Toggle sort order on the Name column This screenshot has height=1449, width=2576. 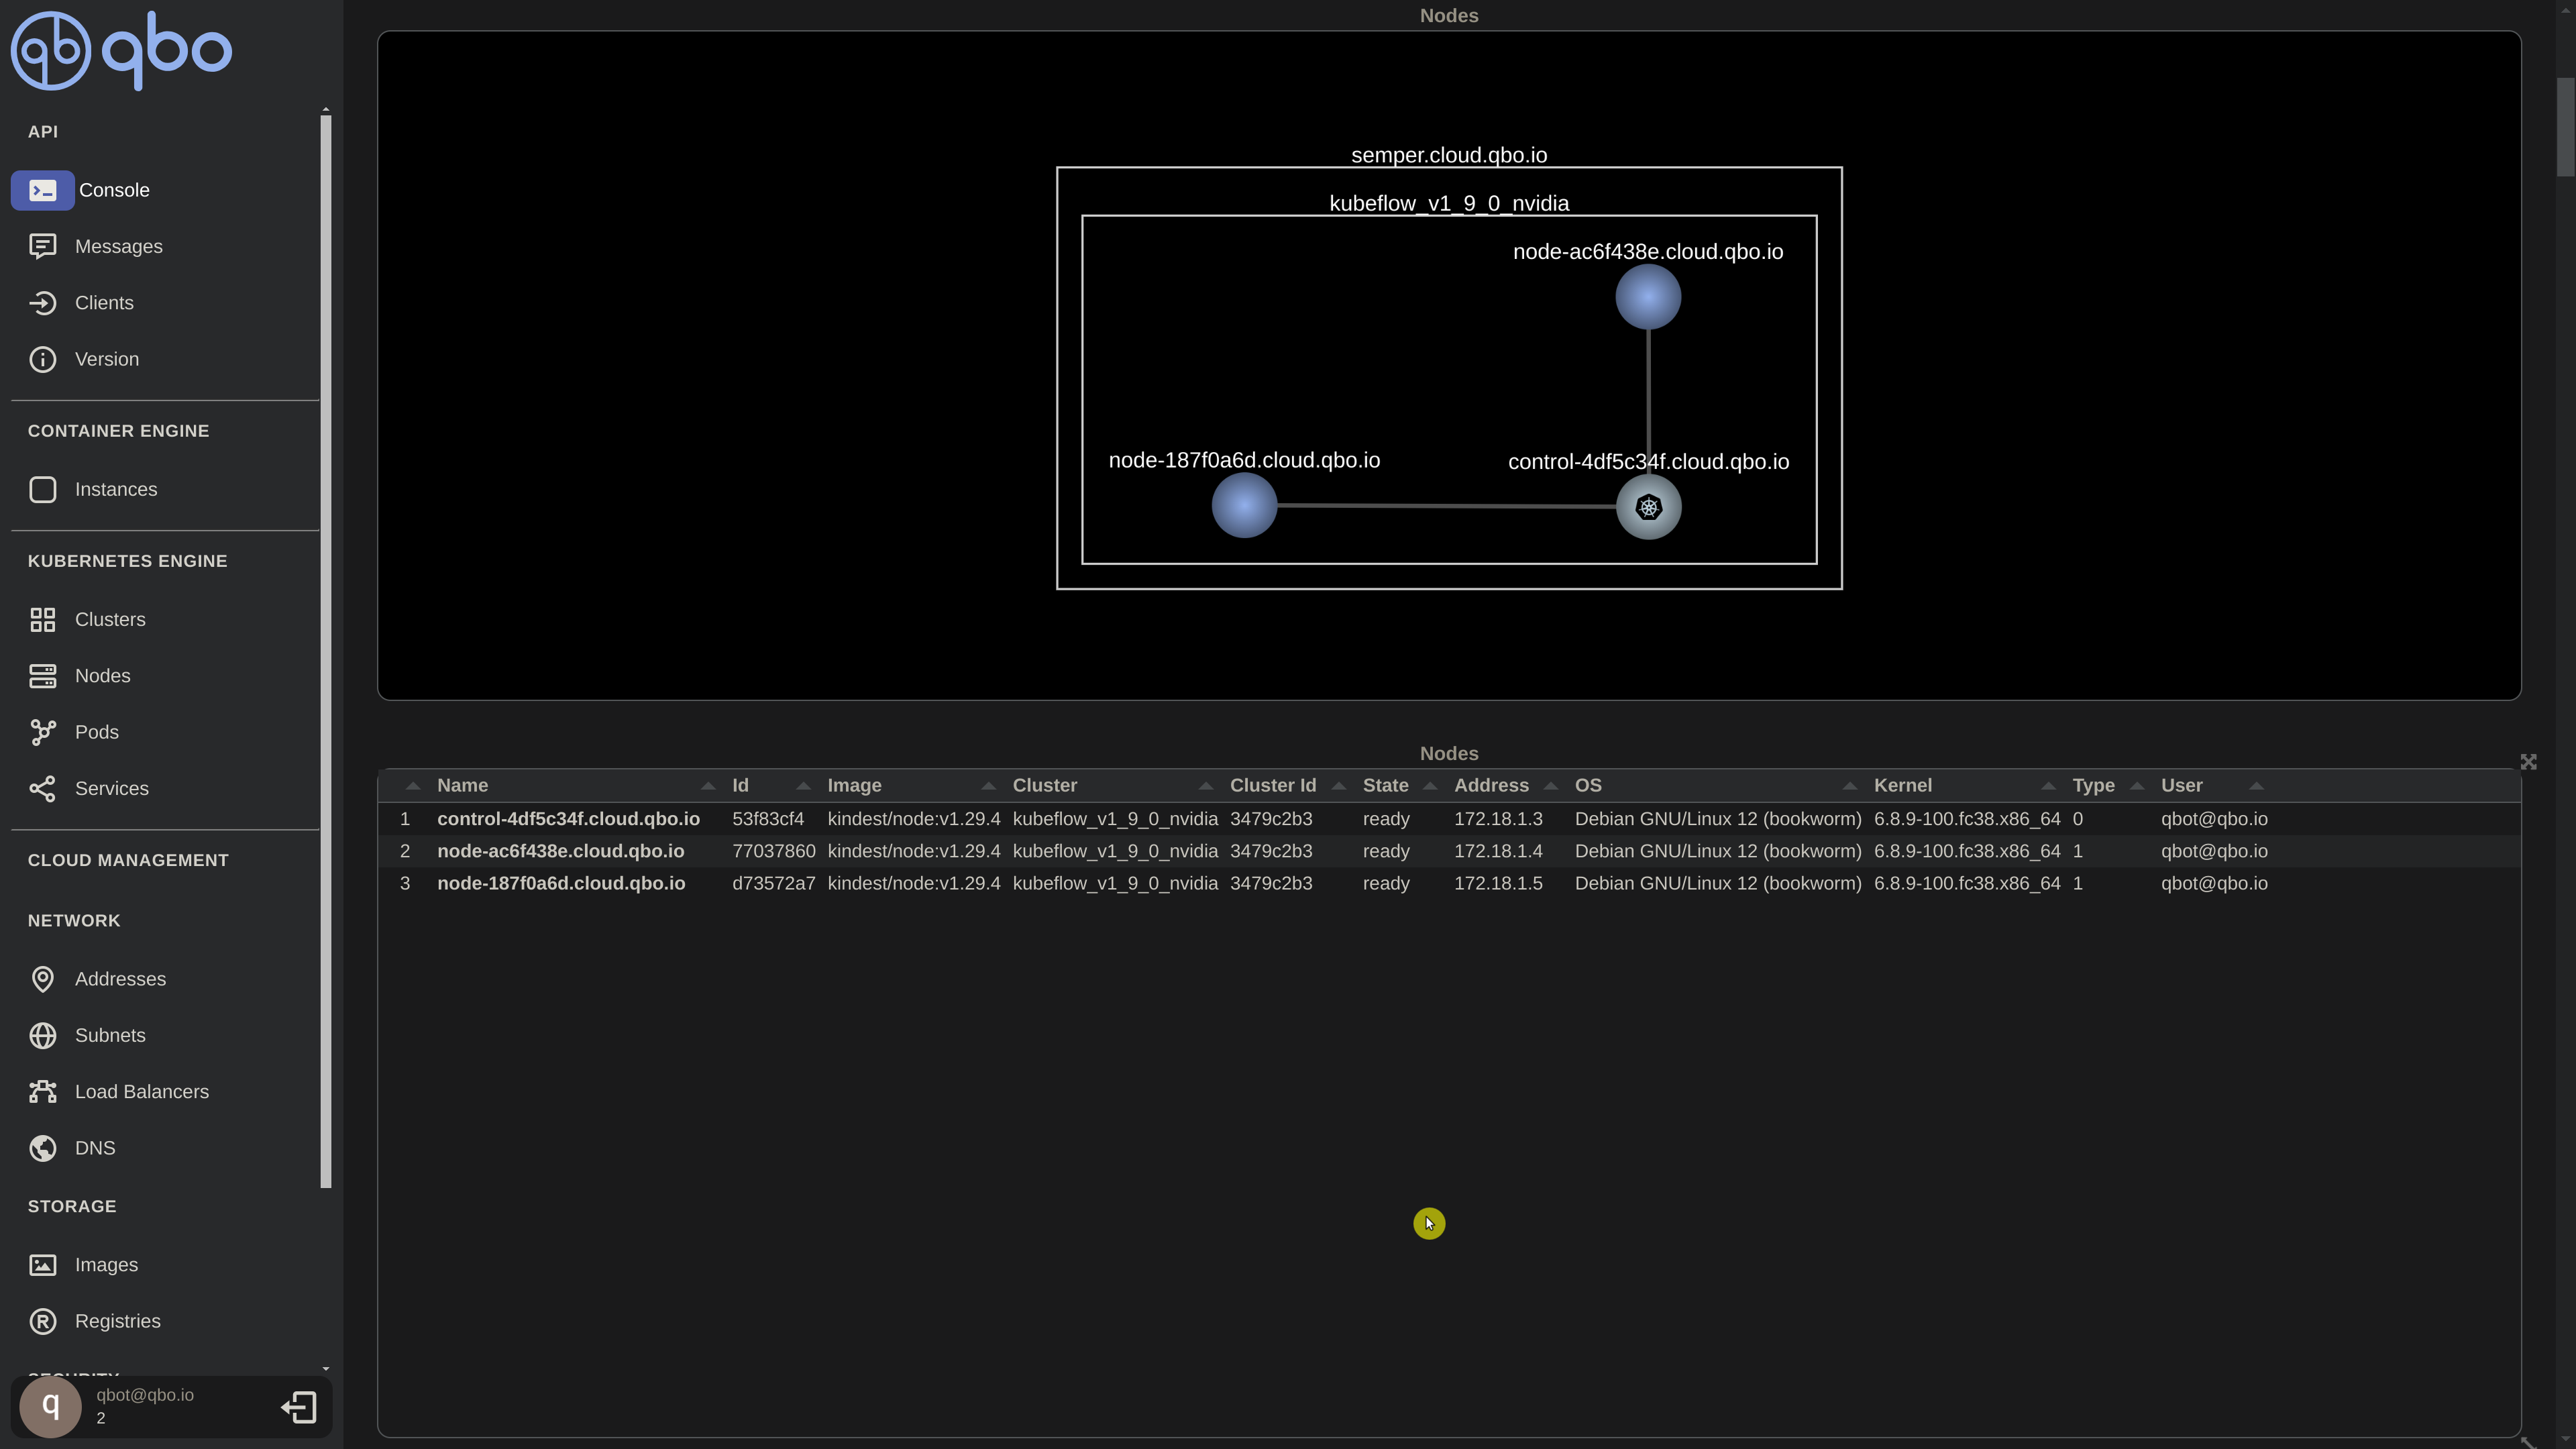pyautogui.click(x=707, y=786)
